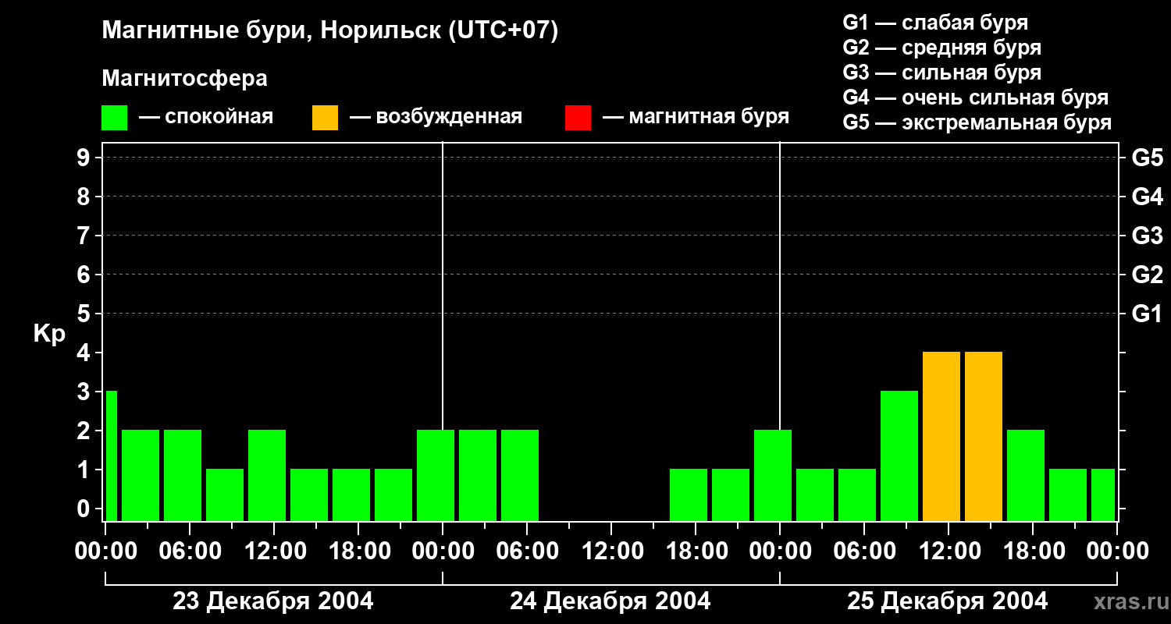Click the first orange bar at 12:00 on 25 December

941,436
